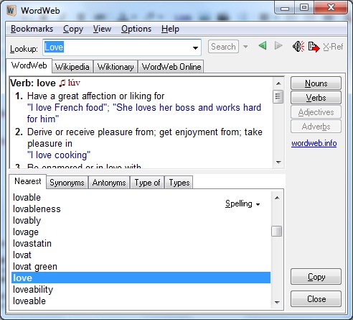Open the Copy menu
Screen dimensions: 353x320
[73, 29]
